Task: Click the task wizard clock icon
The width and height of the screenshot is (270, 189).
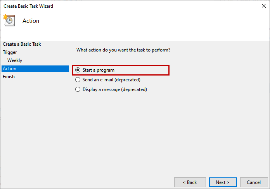Action: pyautogui.click(x=9, y=21)
